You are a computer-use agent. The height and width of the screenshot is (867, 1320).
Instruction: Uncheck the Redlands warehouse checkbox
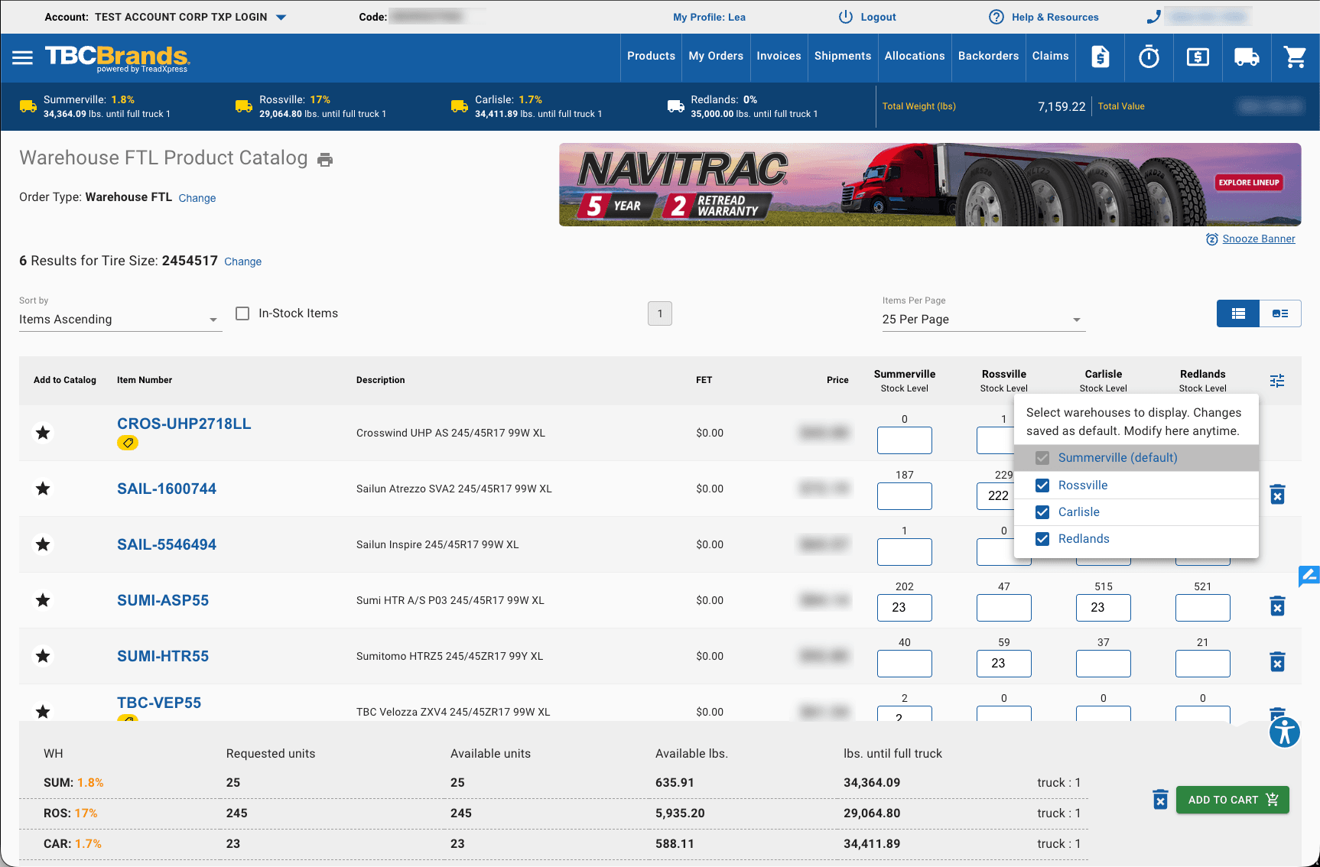pos(1042,539)
